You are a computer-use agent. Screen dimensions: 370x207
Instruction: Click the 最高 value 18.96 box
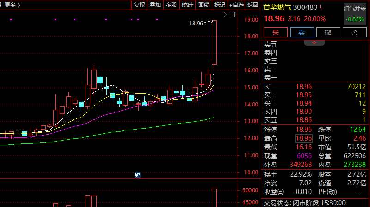(304, 138)
